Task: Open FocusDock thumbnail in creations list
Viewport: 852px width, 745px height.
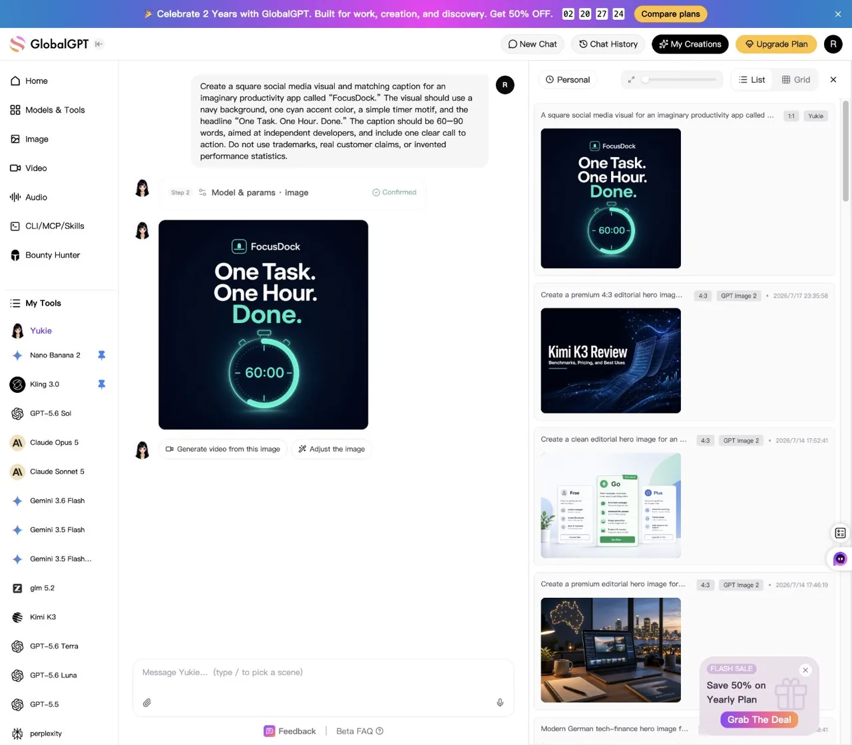Action: 610,198
